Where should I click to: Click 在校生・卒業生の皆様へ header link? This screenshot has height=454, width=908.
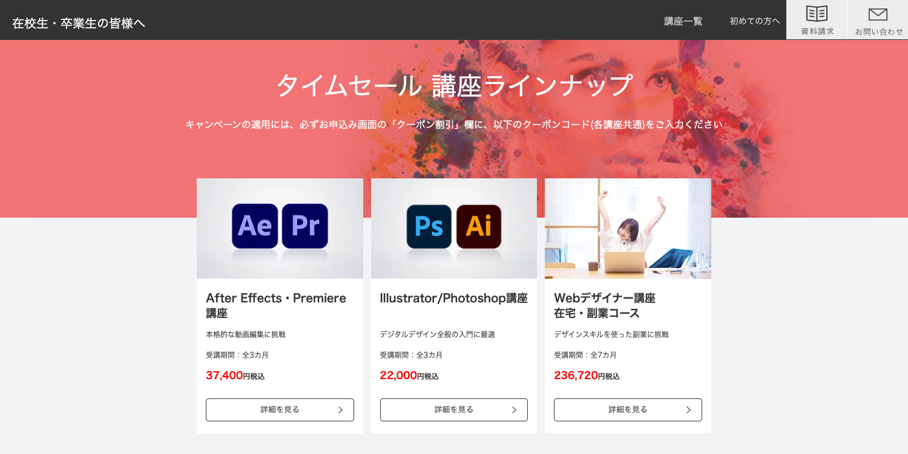click(x=79, y=23)
